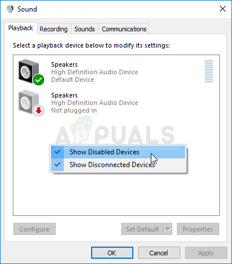Click the red down-arrow not plugged badge
This screenshot has height=264, width=232.
pyautogui.click(x=38, y=111)
